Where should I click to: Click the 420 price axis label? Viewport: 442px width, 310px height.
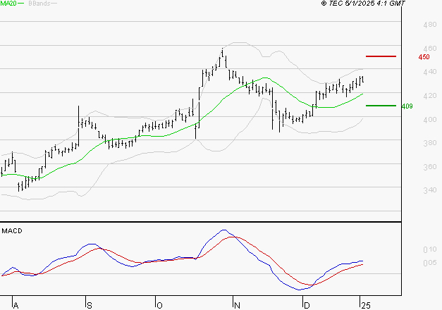point(429,96)
